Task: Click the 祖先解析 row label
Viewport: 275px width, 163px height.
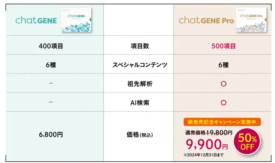Action: tap(140, 84)
